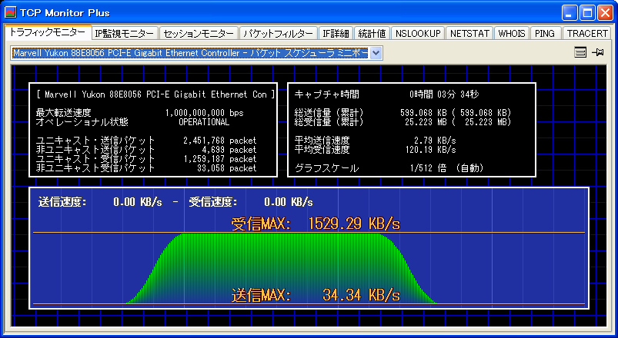
Task: Click the adapter information panel
Action: click(154, 131)
